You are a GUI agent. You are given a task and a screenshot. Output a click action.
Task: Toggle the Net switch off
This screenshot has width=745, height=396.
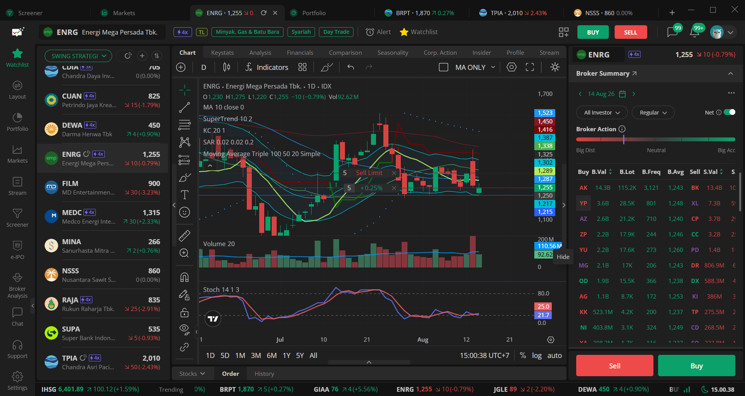pos(729,112)
